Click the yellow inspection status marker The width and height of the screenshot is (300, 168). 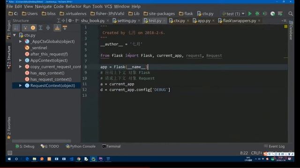coord(285,27)
